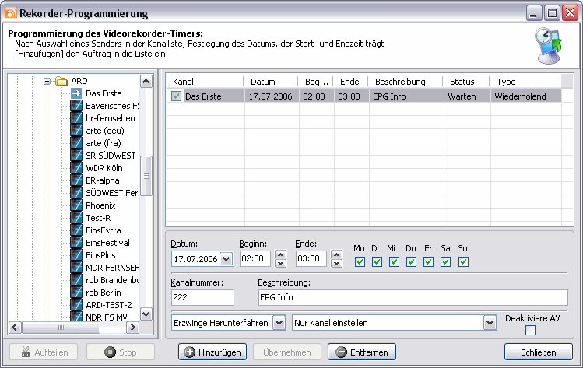Click the ARD folder icon
This screenshot has width=583, height=368.
click(x=61, y=81)
